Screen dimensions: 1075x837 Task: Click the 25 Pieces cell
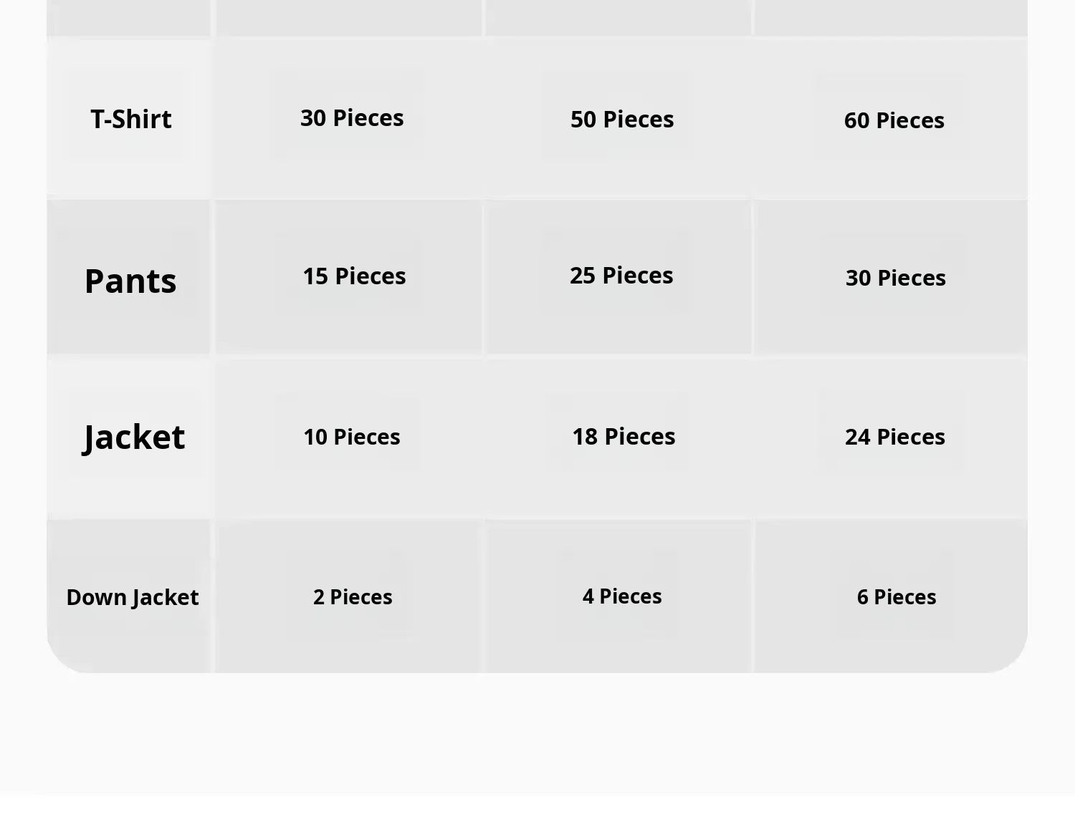(x=621, y=275)
